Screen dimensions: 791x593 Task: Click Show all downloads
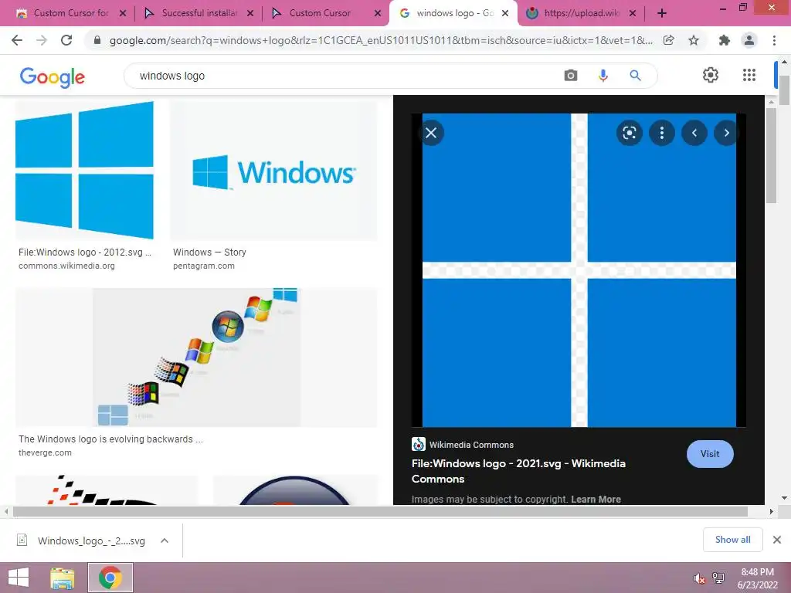coord(732,540)
